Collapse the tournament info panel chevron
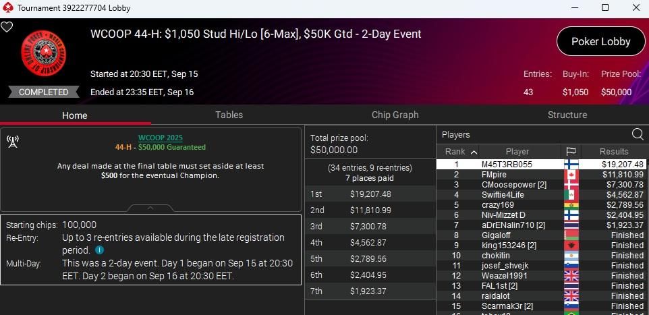 [x=151, y=208]
